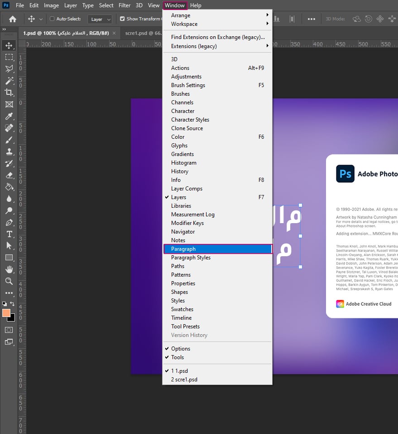Click Find Extensions on Exchange (legacy)
The height and width of the screenshot is (434, 398).
tap(217, 37)
